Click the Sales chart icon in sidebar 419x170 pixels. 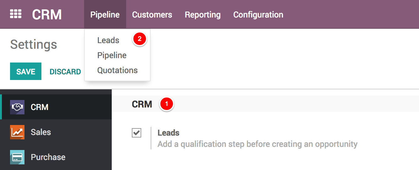click(x=17, y=132)
